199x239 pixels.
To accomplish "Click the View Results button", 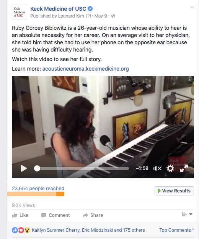I will point(174,191).
